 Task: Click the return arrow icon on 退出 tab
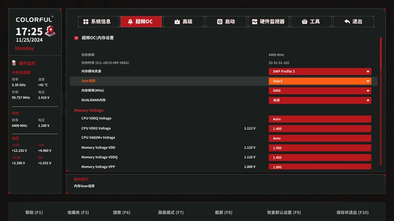347,22
